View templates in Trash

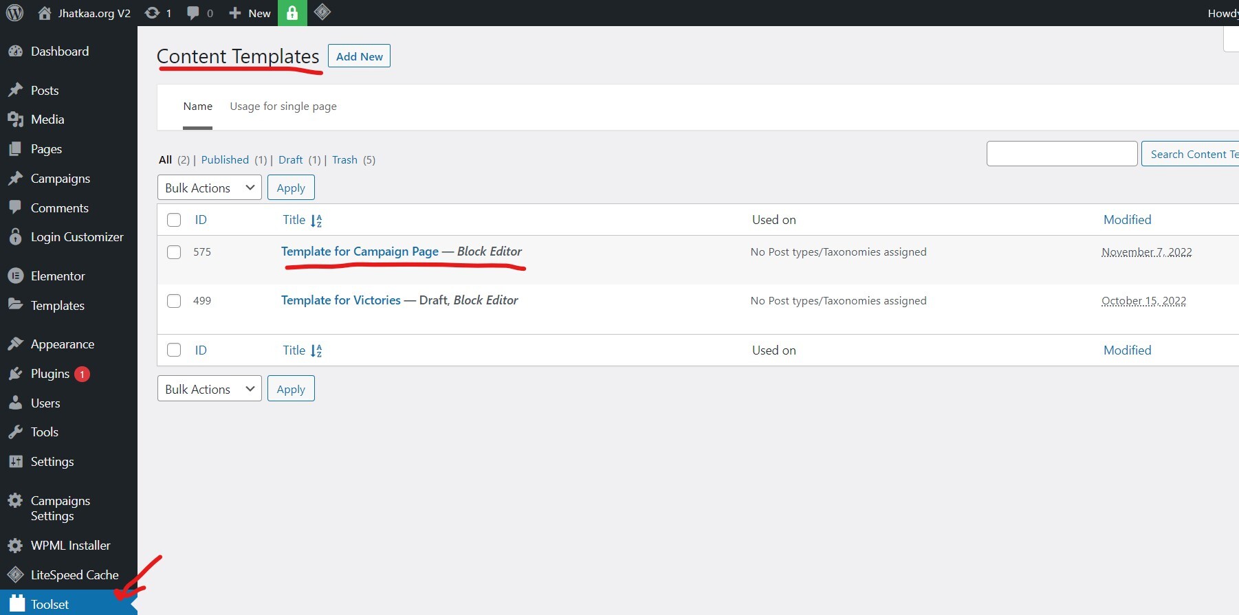(344, 160)
